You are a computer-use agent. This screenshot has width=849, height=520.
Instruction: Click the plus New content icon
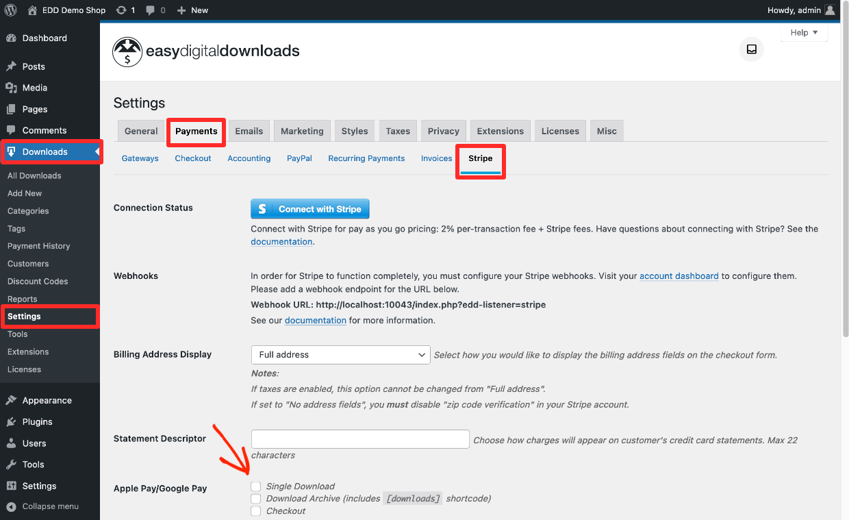coord(181,10)
